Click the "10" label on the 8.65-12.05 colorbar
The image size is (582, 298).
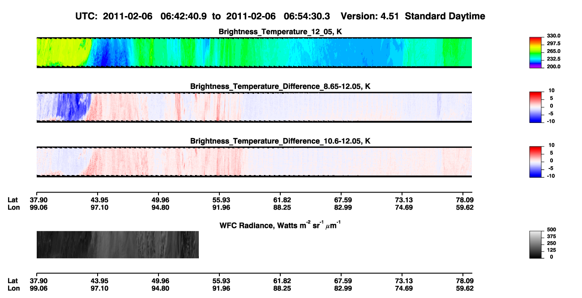(552, 91)
